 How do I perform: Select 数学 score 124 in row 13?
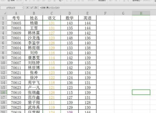(70, 78)
